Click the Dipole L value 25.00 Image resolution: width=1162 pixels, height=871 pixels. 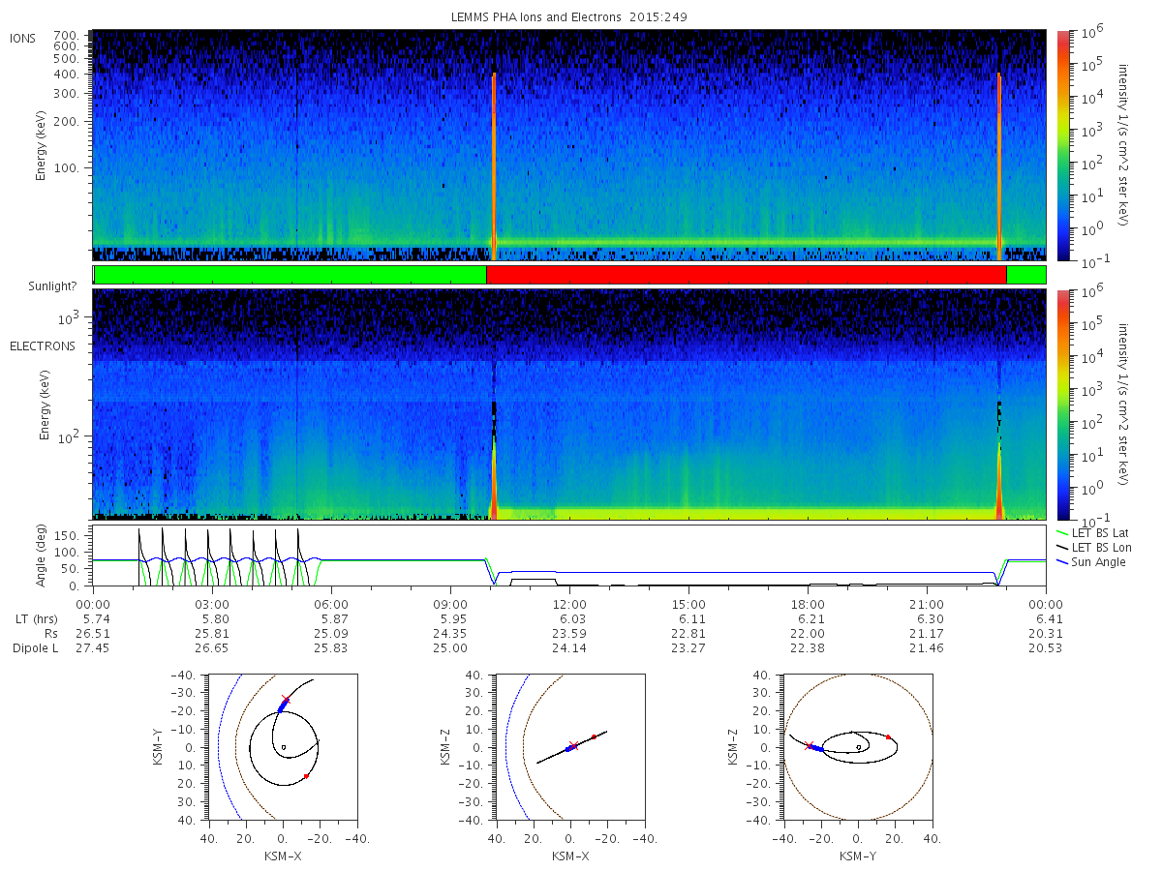tap(450, 648)
